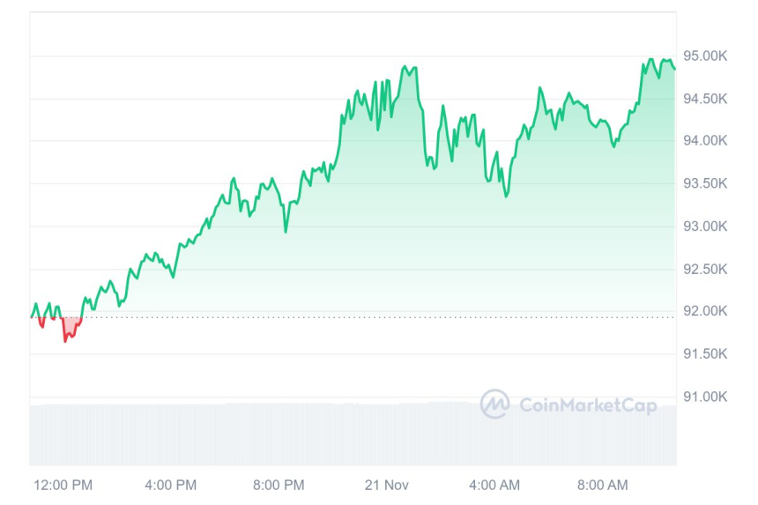Click the 92.00K price axis label

point(706,311)
